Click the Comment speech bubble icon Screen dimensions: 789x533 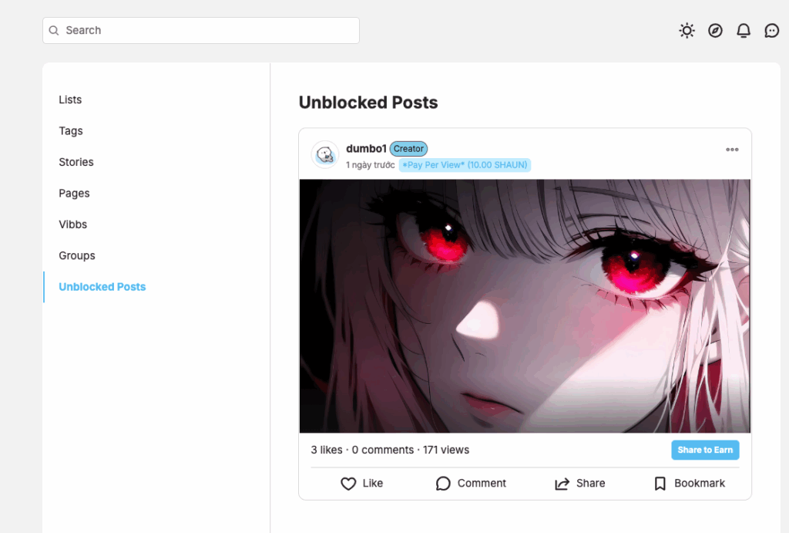pos(443,484)
